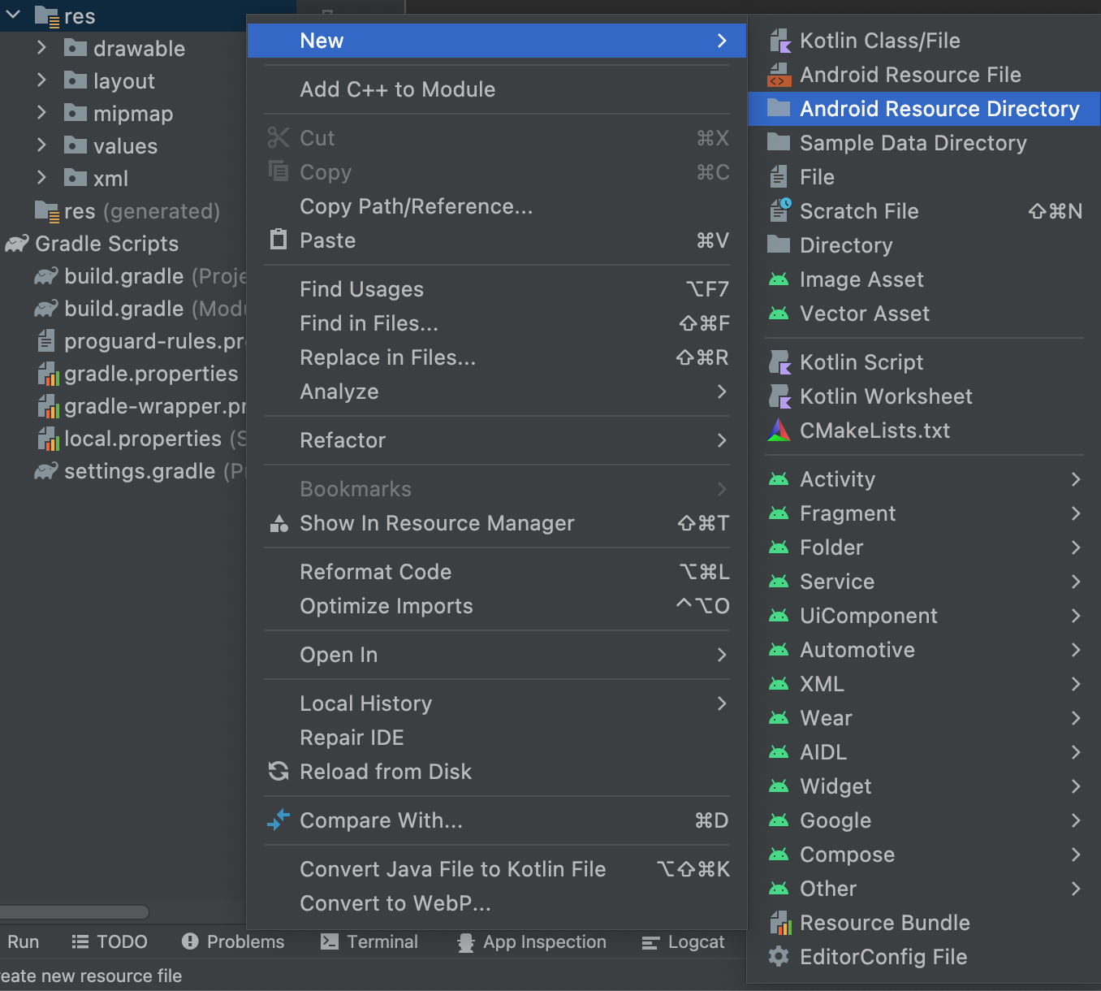Viewport: 1101px width, 991px height.
Task: Select Fragment in New submenu
Action: pos(924,513)
